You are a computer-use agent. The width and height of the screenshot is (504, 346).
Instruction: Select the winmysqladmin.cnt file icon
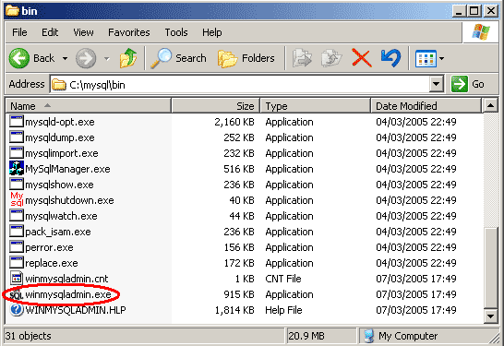click(x=17, y=279)
